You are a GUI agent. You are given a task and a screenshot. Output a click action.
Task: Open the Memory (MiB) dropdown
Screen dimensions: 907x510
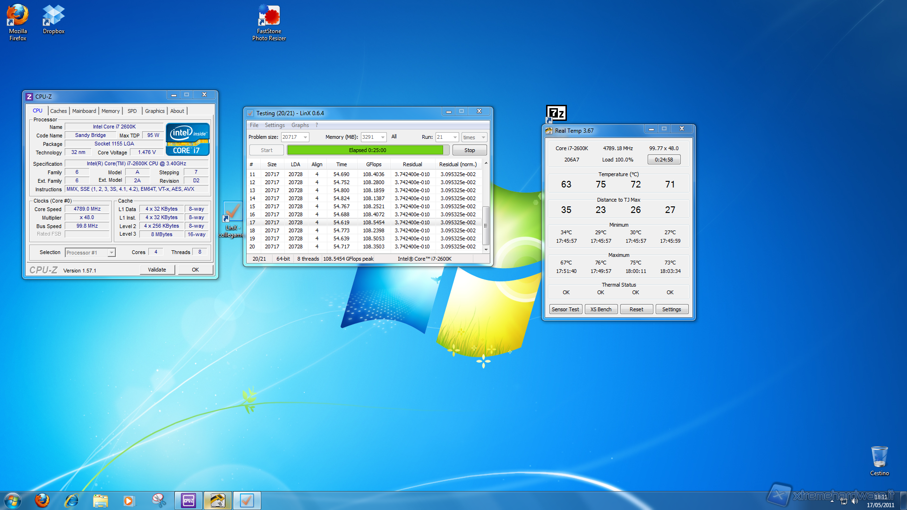click(383, 137)
